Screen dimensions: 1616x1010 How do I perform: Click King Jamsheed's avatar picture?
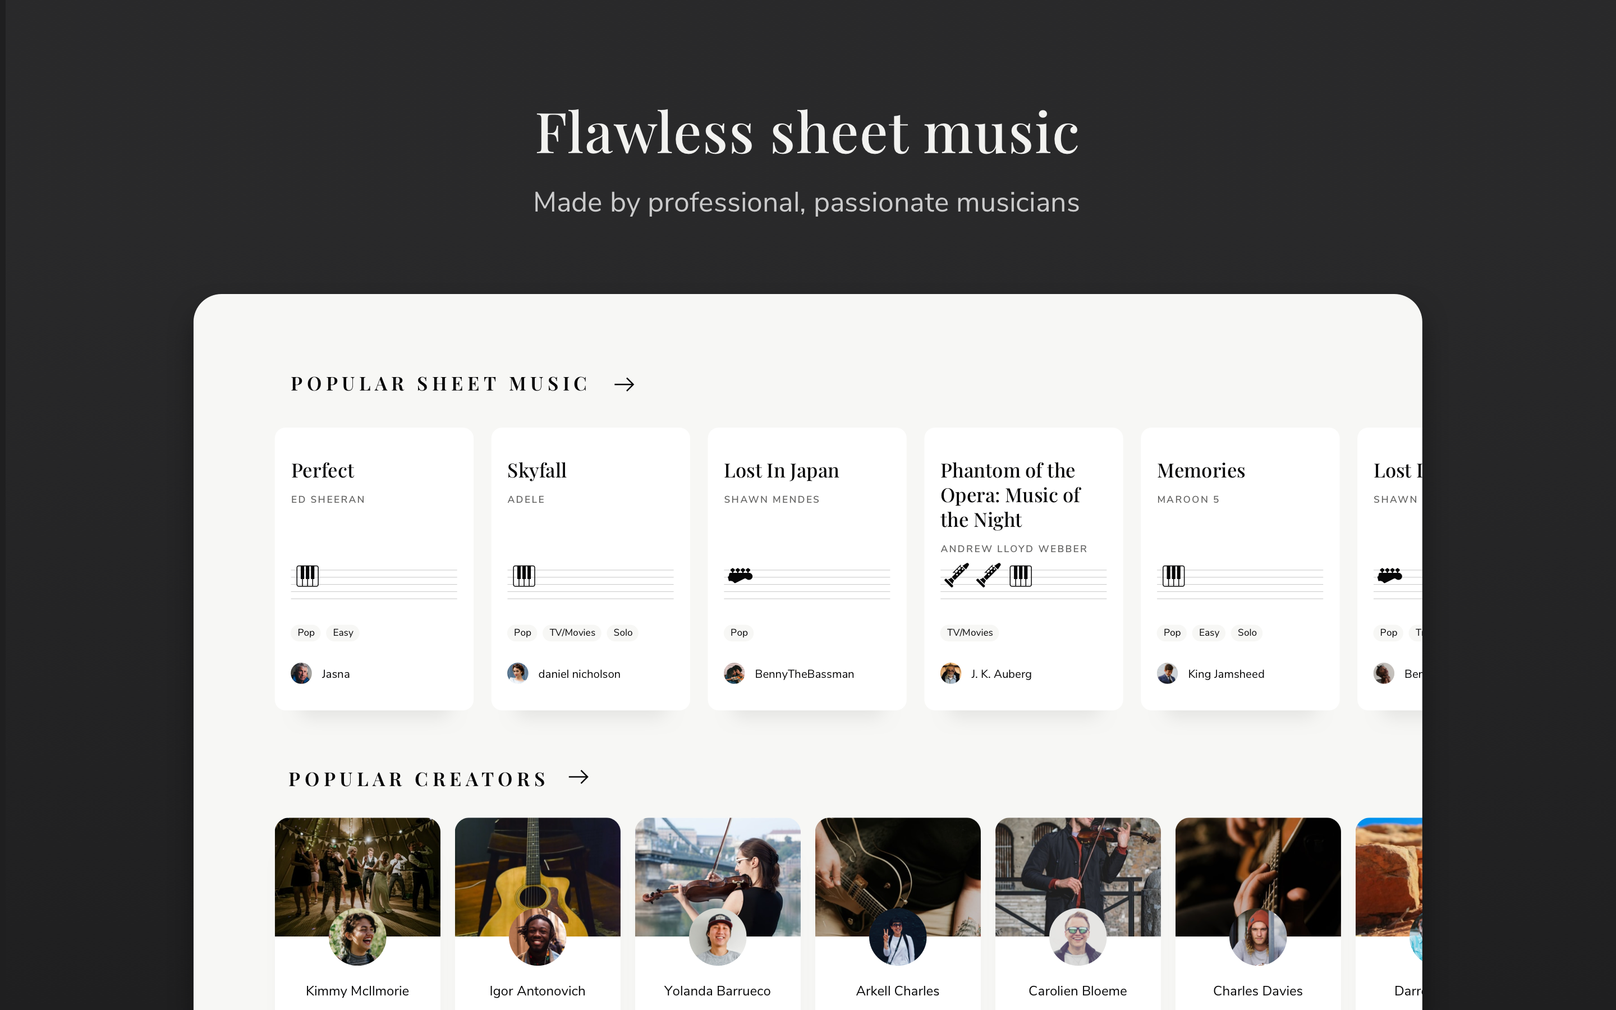coord(1167,673)
